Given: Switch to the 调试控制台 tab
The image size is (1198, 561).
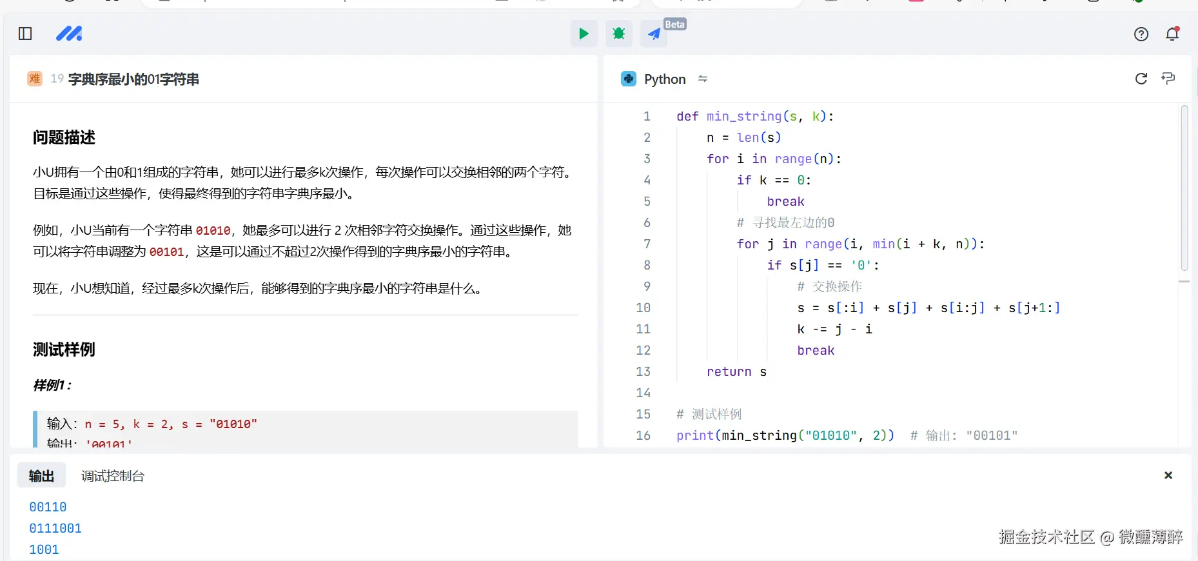Looking at the screenshot, I should (x=113, y=476).
